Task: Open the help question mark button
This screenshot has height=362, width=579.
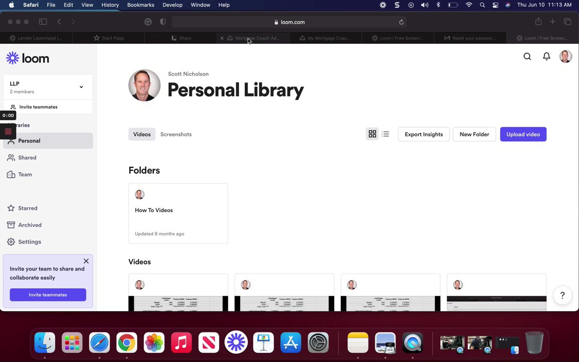Action: tap(562, 295)
